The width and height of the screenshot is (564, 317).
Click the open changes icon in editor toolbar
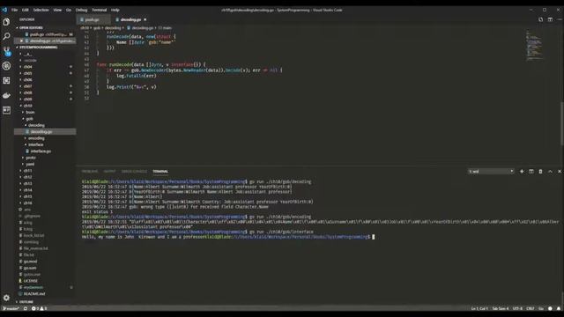(540, 19)
